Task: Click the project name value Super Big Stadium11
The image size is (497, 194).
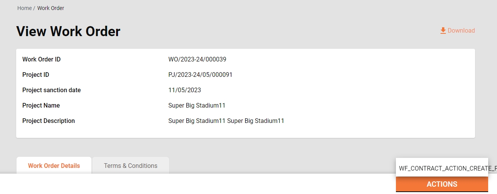Action: 197,106
